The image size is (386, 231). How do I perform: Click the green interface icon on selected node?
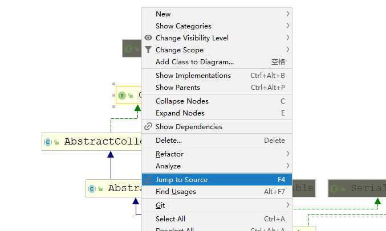coord(122,96)
